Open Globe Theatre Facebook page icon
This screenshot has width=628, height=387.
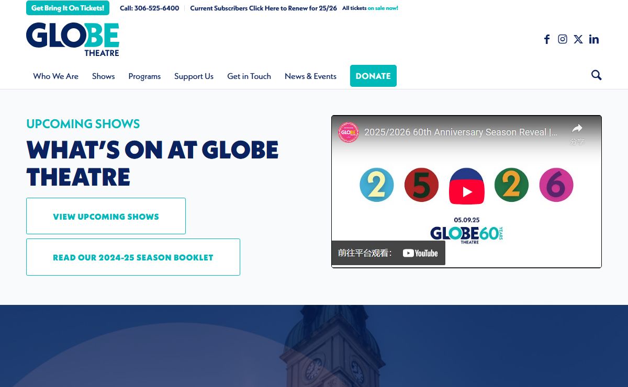547,39
